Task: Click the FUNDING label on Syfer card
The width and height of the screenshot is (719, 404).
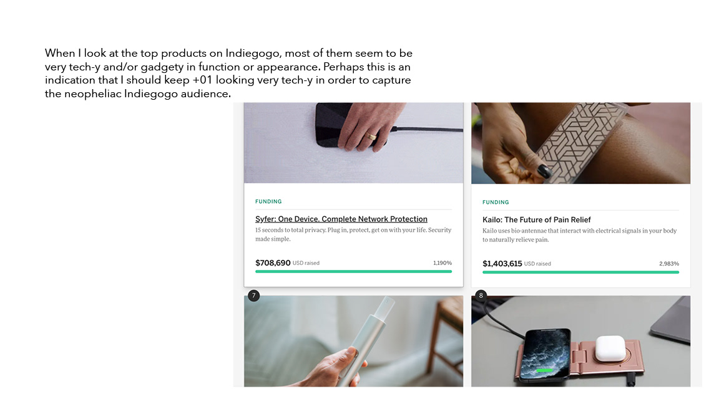Action: click(268, 201)
